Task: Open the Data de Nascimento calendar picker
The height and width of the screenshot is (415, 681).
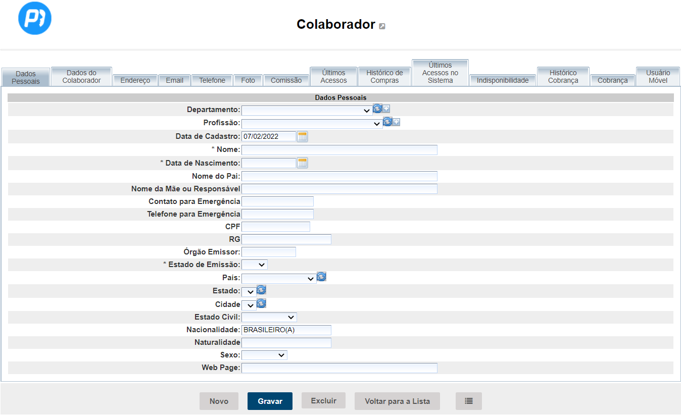Action: 302,163
